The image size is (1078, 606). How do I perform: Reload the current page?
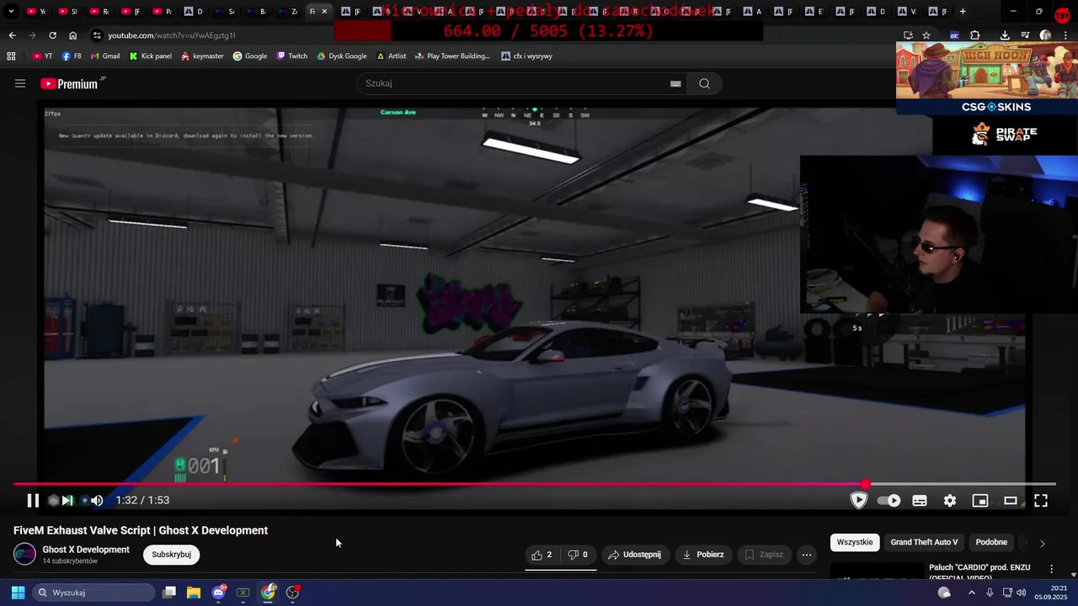[52, 35]
